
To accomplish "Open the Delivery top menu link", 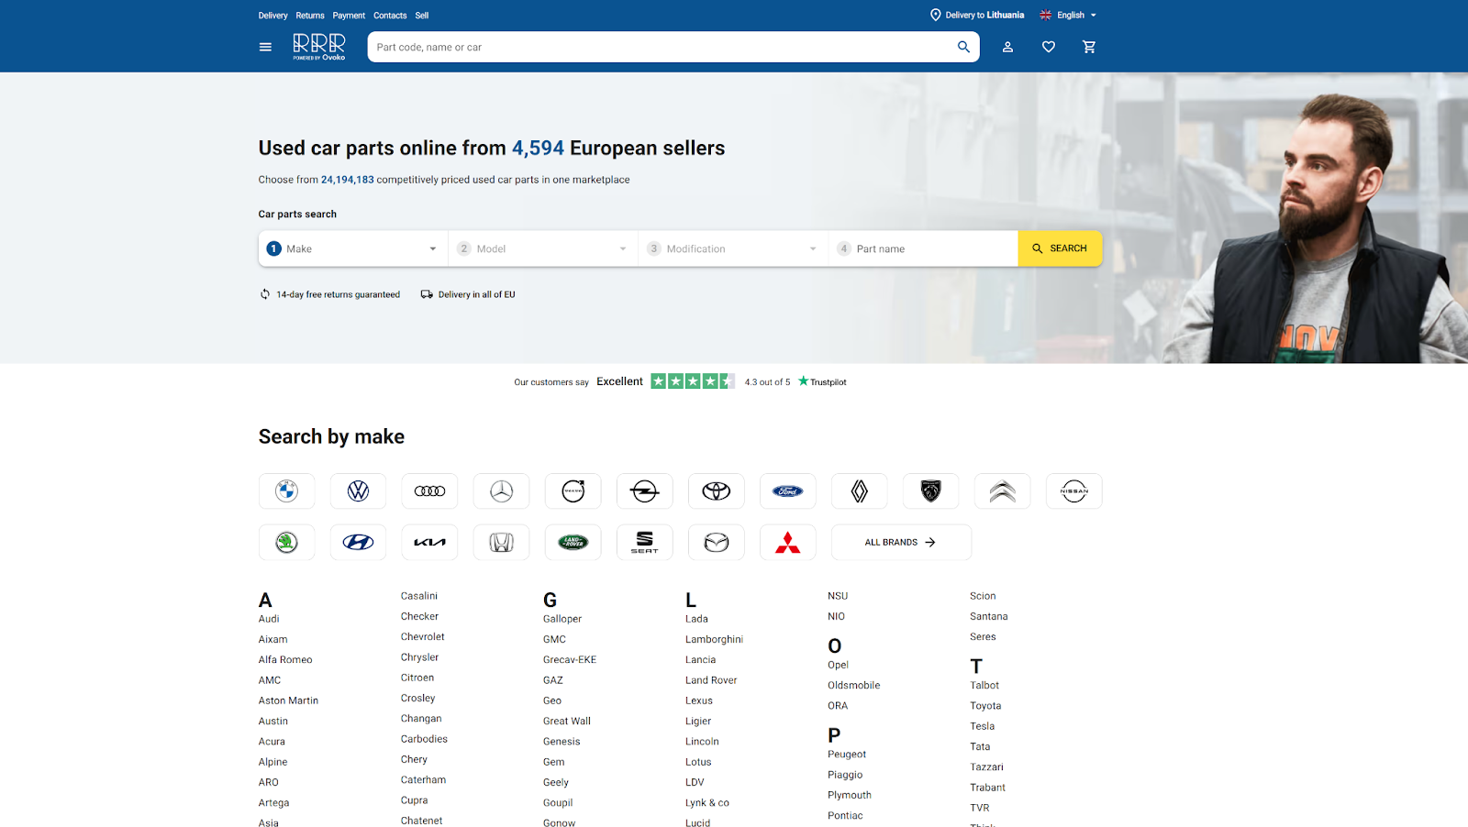I will [272, 16].
